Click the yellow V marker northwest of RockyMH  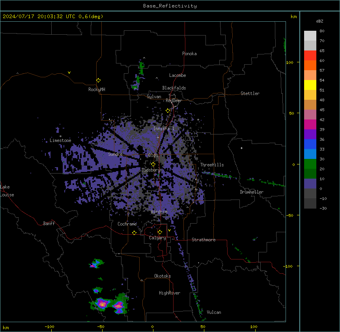[x=69, y=73]
